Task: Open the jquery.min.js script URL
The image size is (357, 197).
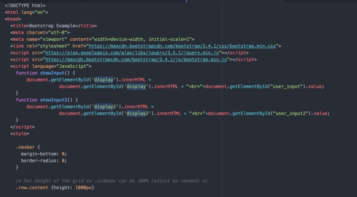Action: click(x=132, y=53)
